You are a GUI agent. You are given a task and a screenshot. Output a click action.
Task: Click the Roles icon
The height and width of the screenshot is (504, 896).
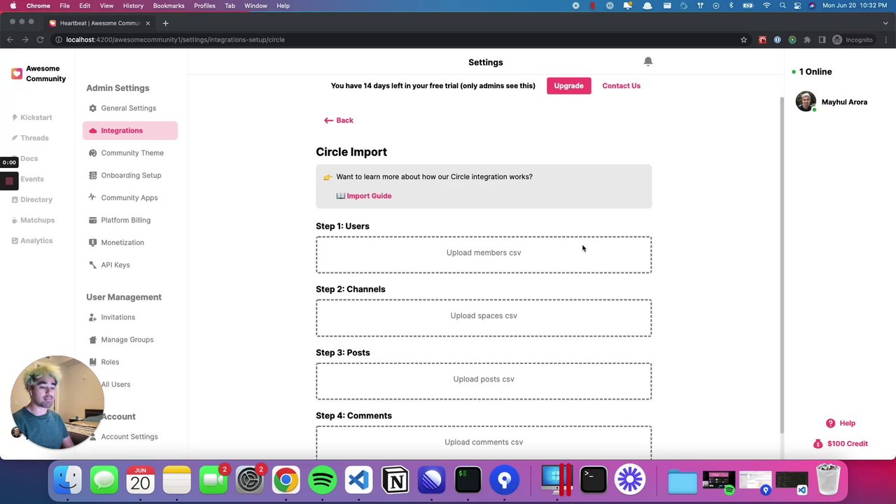92,362
